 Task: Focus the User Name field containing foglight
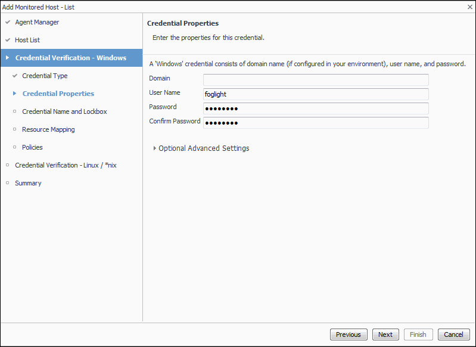(316, 94)
